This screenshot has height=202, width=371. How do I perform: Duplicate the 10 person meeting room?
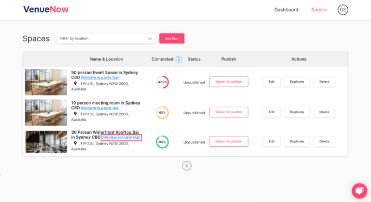tap(297, 112)
